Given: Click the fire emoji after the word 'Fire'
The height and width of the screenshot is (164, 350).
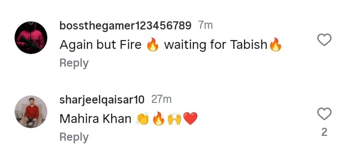Looking at the screenshot, I should tap(153, 45).
